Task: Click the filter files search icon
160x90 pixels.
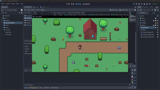Action: (x=19, y=13)
